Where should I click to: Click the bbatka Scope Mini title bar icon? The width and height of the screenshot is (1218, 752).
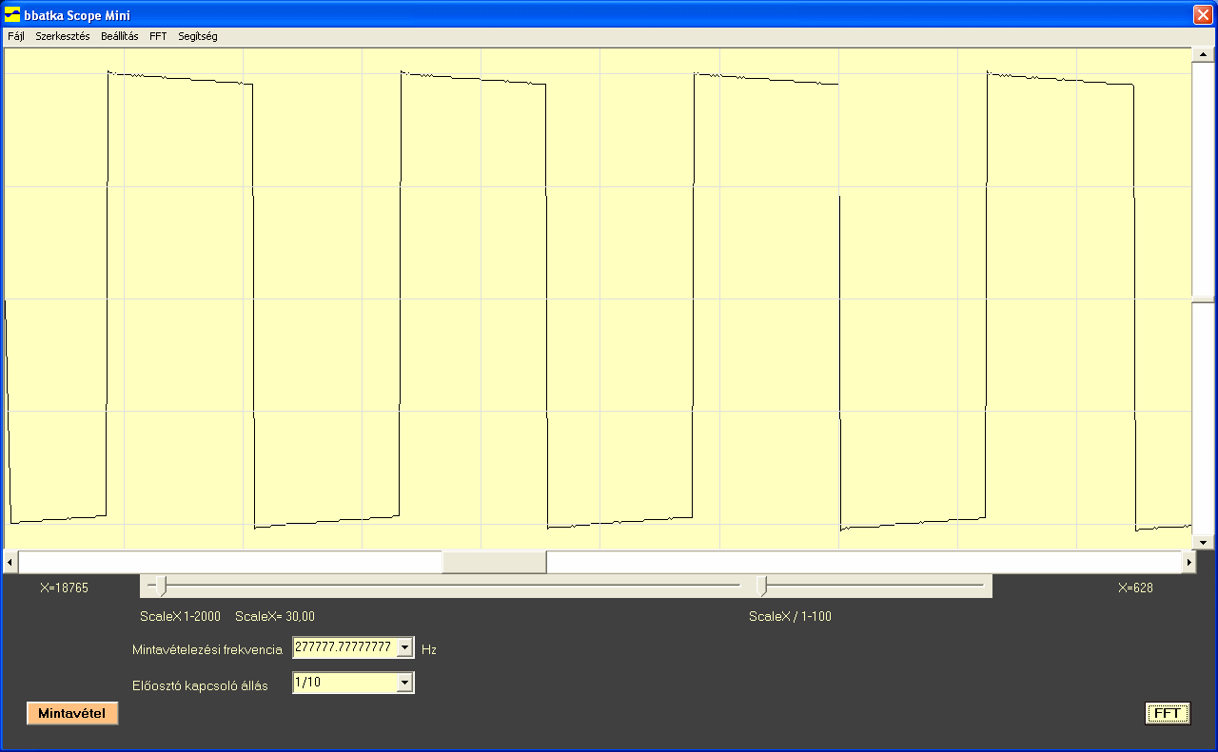(x=12, y=15)
